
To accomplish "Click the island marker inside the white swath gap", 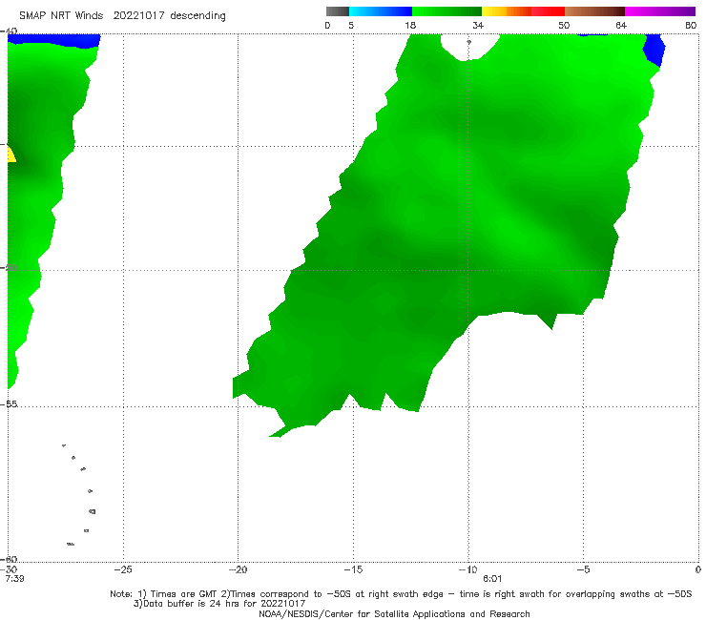I will [468, 42].
